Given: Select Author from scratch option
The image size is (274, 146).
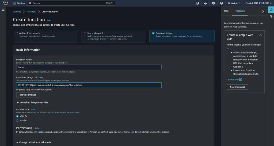Looking at the screenshot, I should coord(45,36).
